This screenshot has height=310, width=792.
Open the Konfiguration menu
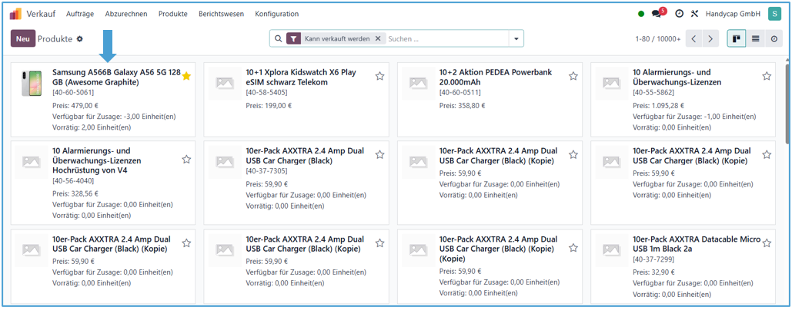[276, 14]
